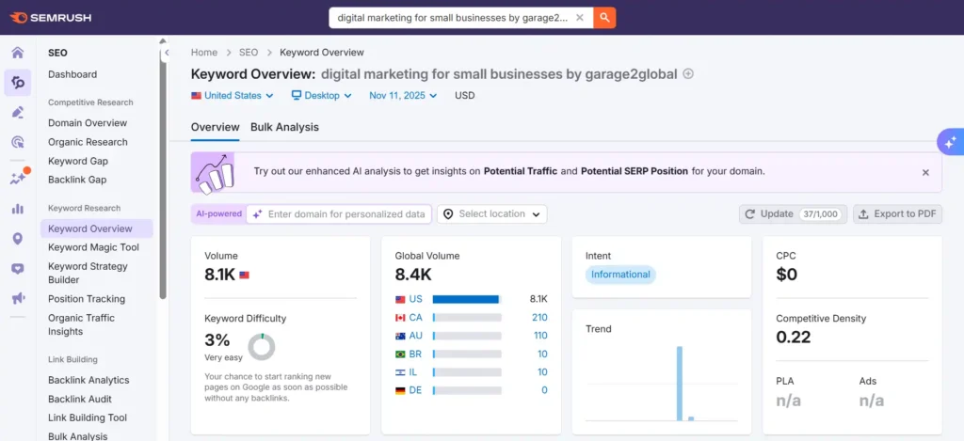Open Organic Traffic Insights in the sidebar
This screenshot has width=964, height=441.
point(81,324)
